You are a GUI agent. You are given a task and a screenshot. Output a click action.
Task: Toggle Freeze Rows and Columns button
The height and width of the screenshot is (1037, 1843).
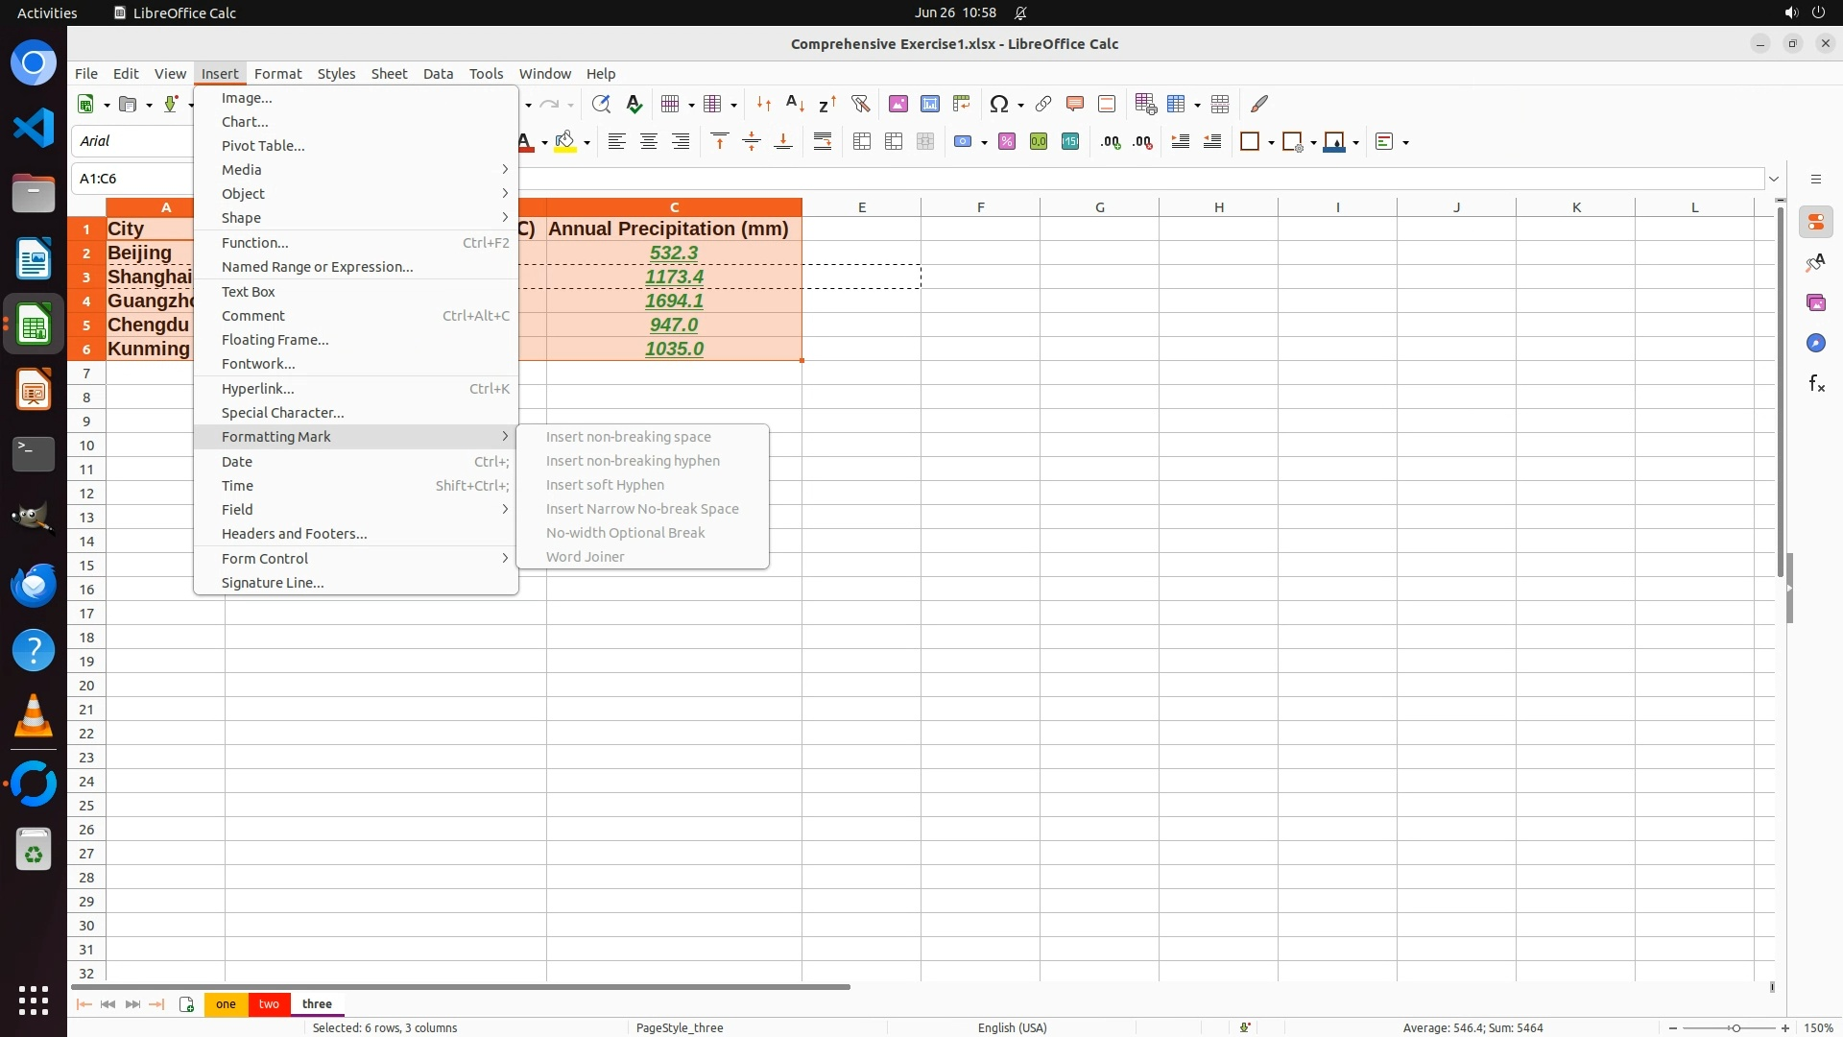[1177, 104]
